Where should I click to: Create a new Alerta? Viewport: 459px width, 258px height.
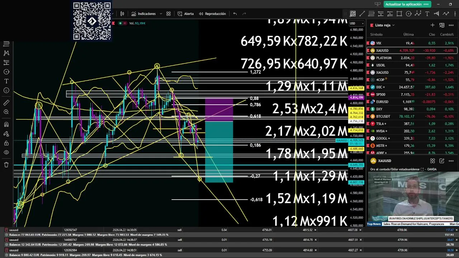tap(185, 14)
